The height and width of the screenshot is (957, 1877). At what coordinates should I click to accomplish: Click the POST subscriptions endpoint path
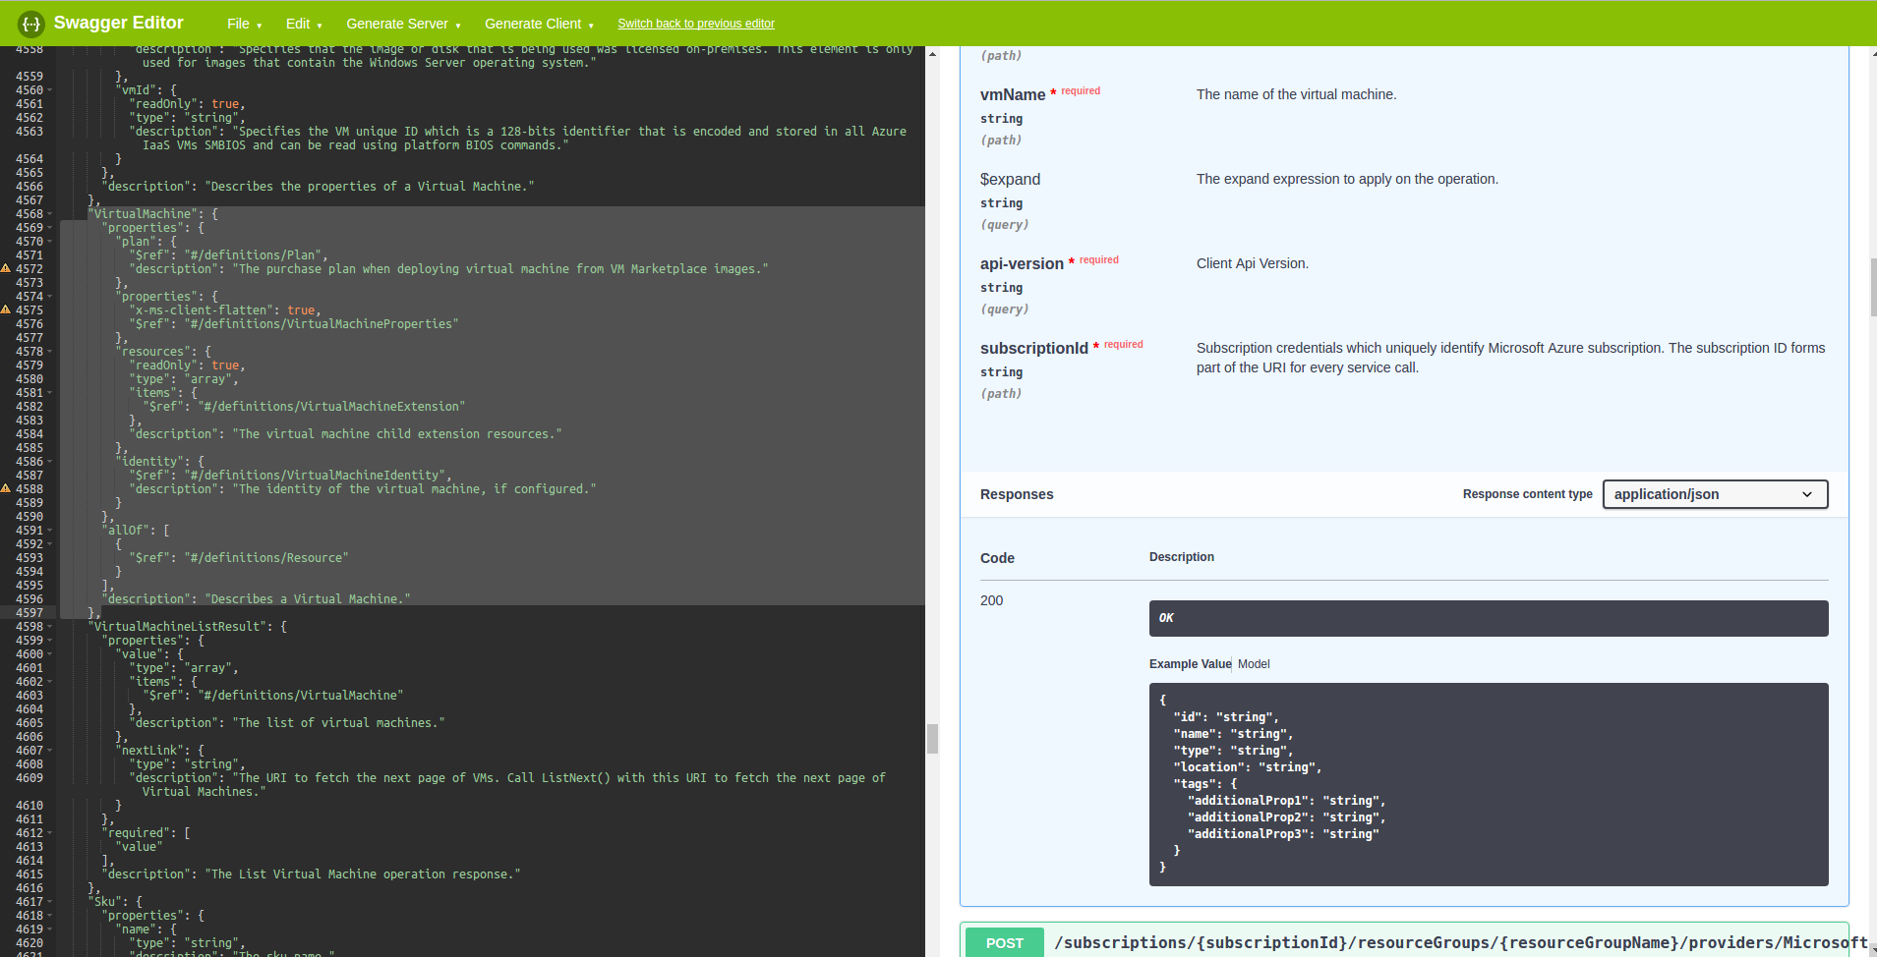[x=1377, y=942]
